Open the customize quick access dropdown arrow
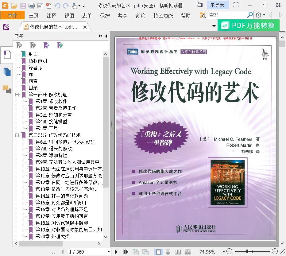 pyautogui.click(x=84, y=6)
